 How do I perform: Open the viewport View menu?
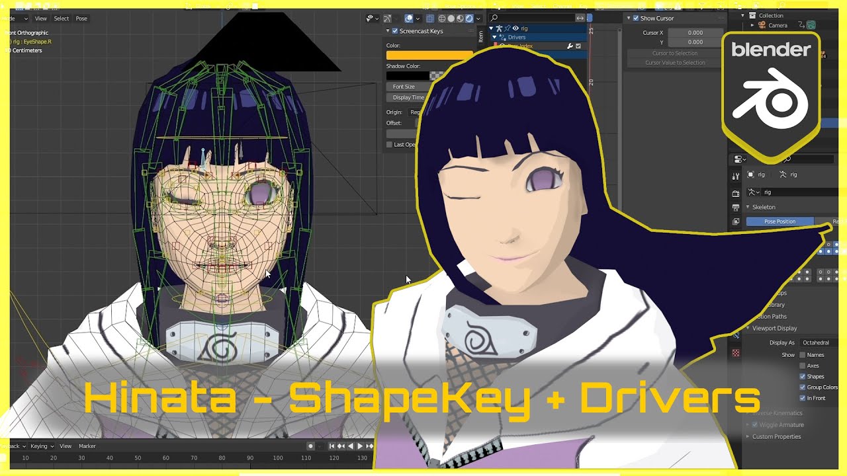tap(41, 19)
